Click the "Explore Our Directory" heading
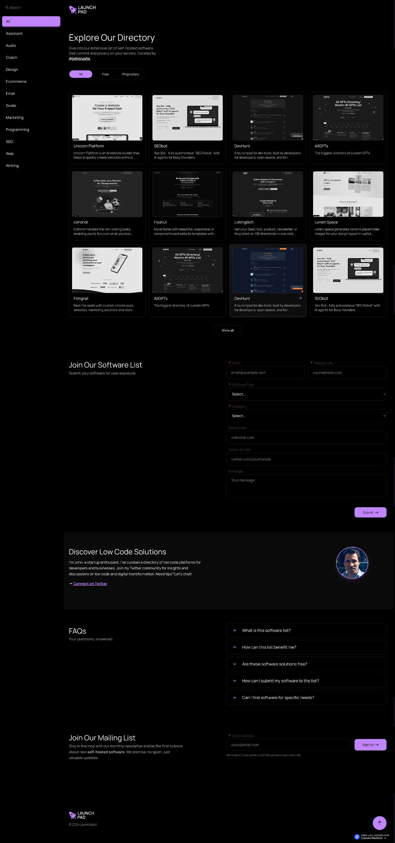 tap(112, 38)
